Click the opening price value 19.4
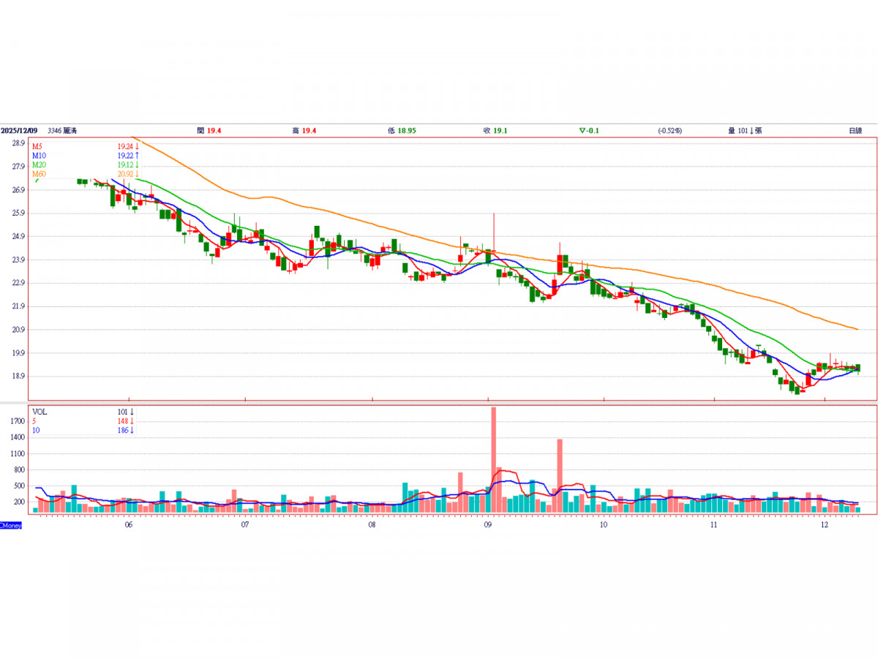The height and width of the screenshot is (658, 878). pos(214,130)
